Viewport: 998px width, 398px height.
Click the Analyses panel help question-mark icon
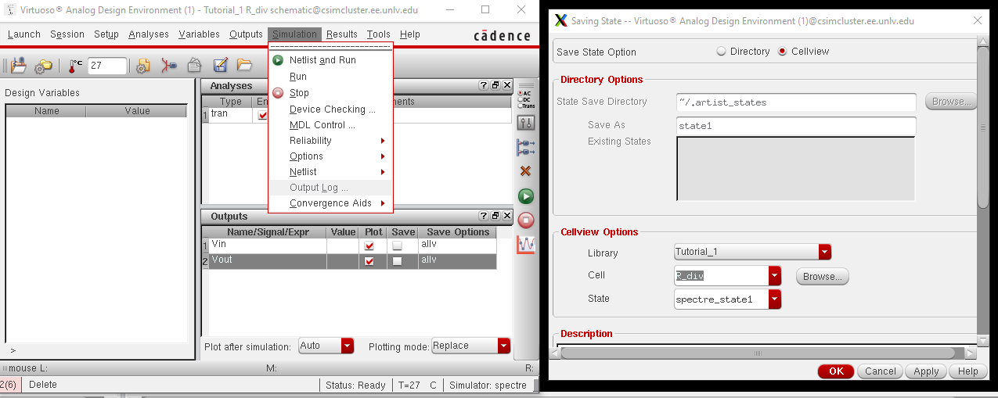click(x=485, y=86)
